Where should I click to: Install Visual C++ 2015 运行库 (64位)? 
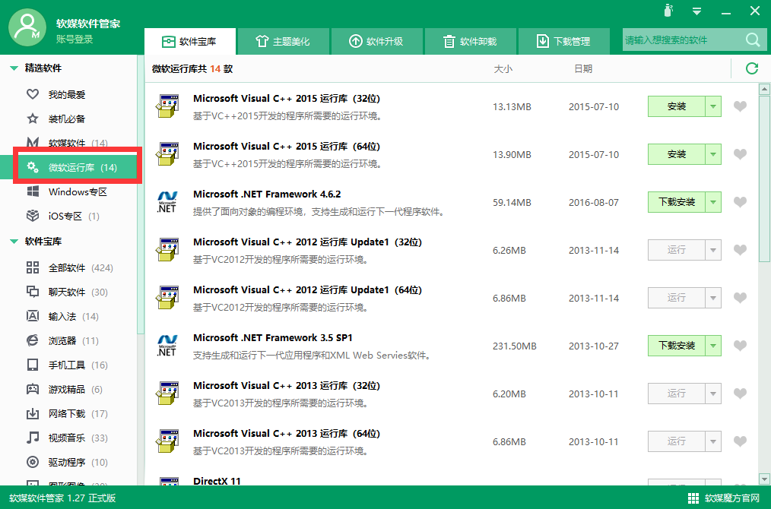[677, 154]
